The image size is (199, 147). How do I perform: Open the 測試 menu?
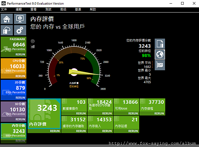click(48, 10)
